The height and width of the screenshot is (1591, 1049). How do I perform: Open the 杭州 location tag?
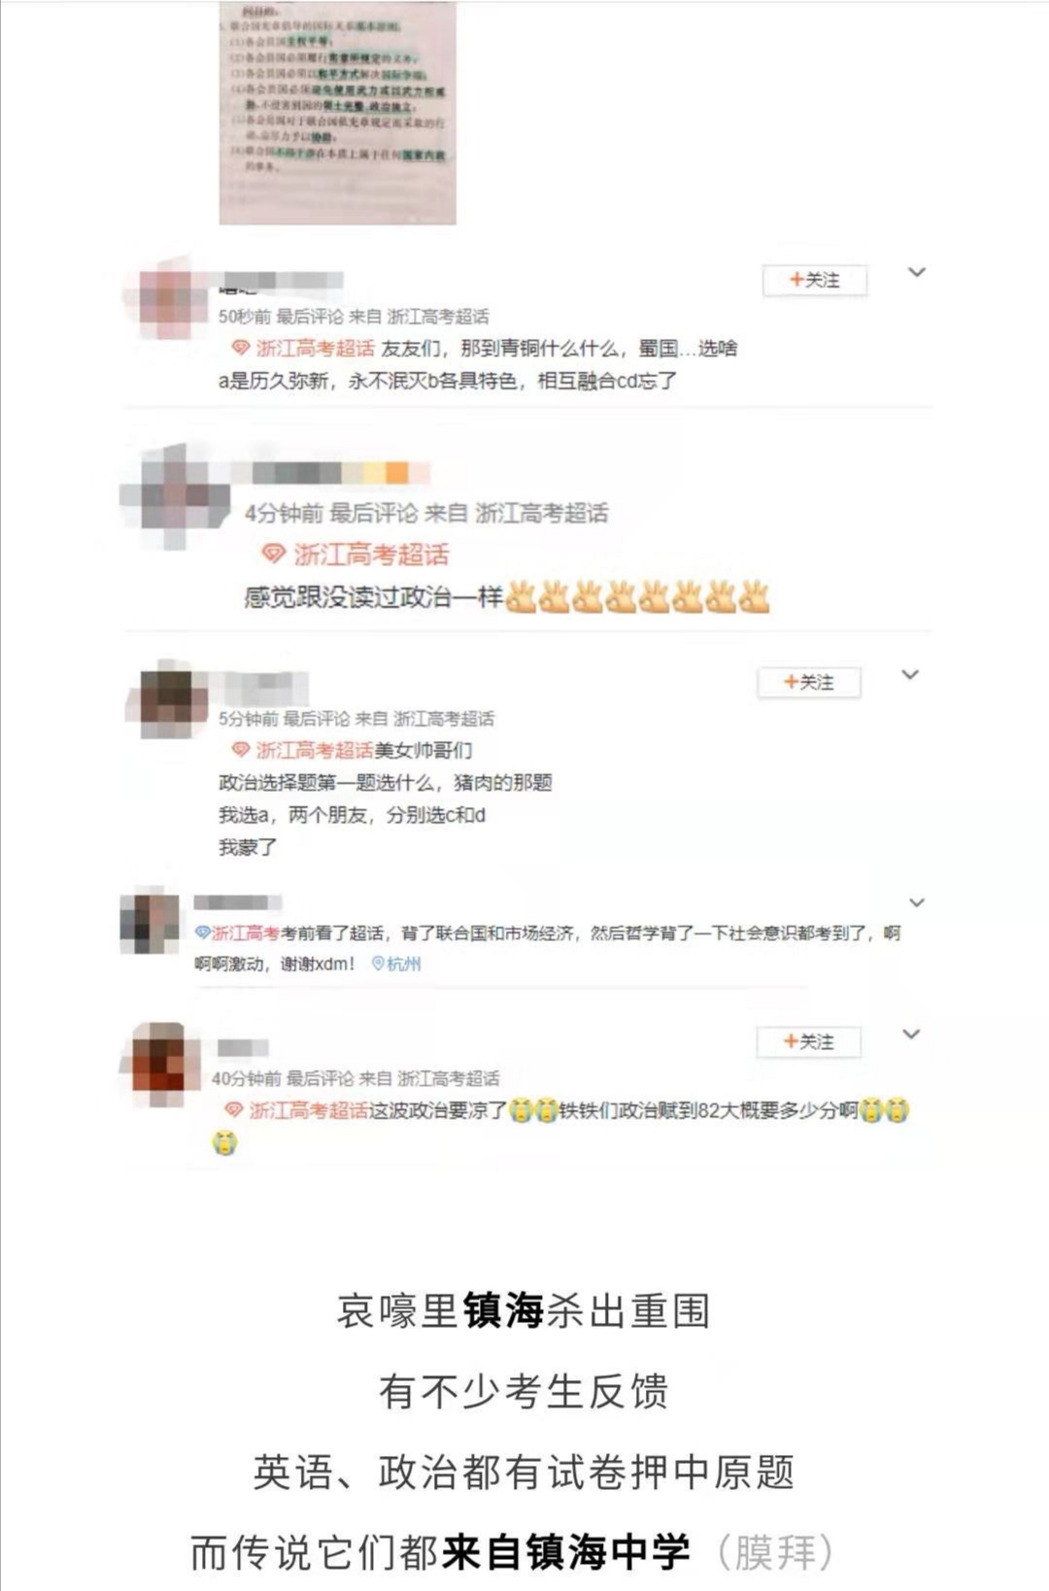click(x=403, y=965)
